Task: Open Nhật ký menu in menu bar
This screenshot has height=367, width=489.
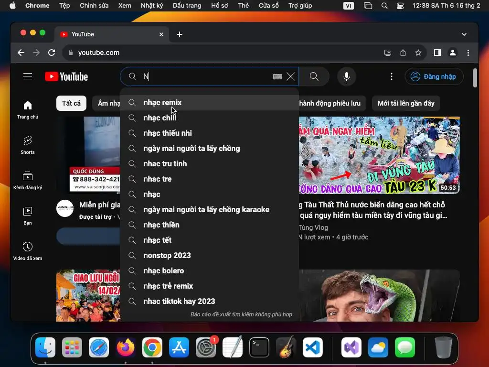Action: (152, 5)
